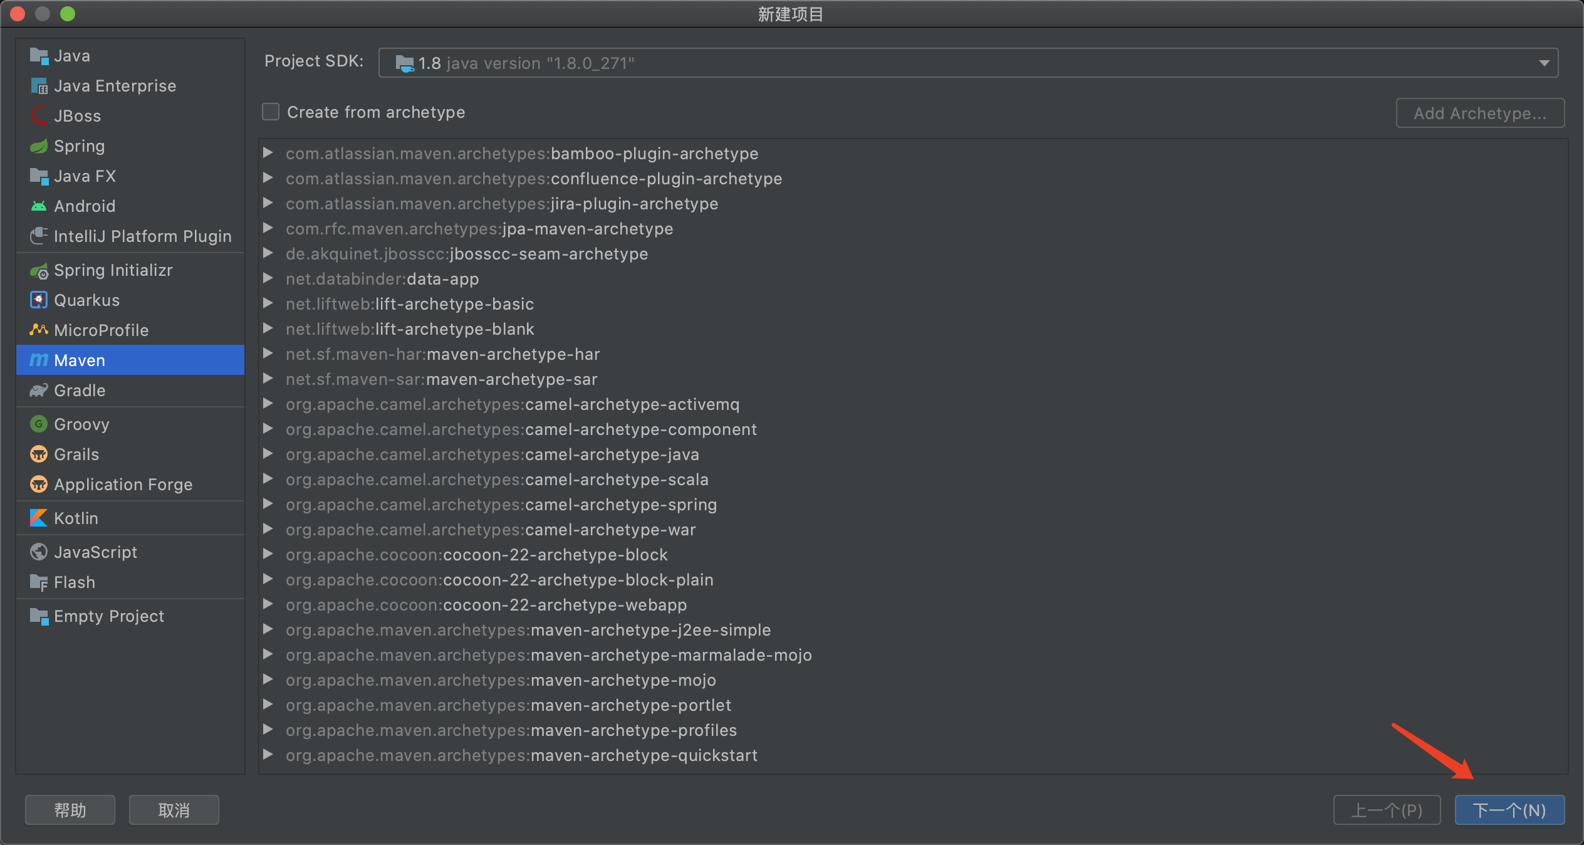This screenshot has width=1584, height=845.
Task: Click the Android robot icon
Action: (39, 206)
